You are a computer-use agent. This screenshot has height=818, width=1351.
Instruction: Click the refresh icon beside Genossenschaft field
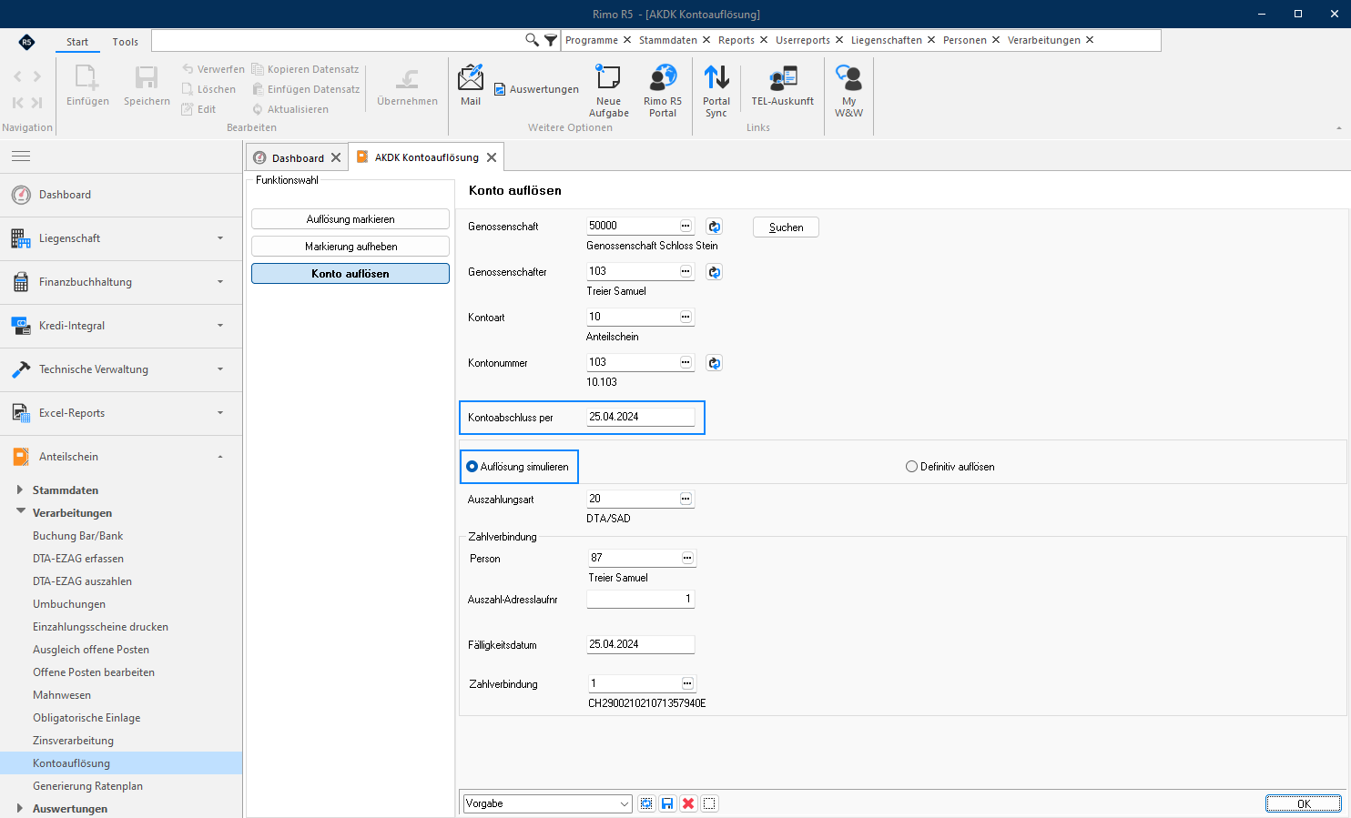(715, 227)
